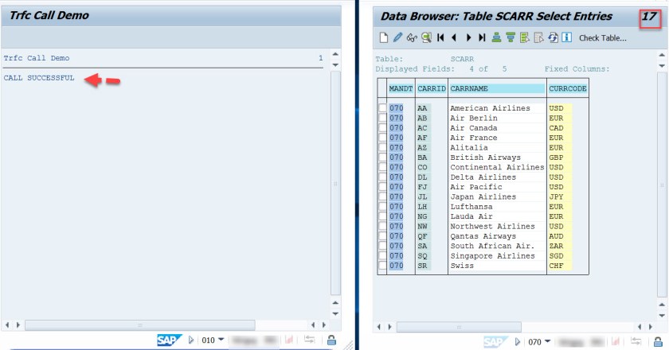Click the GBP currency cell
Viewport: 669px width, 350px height.
pyautogui.click(x=560, y=157)
